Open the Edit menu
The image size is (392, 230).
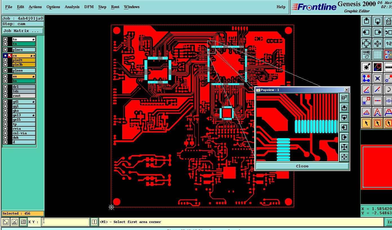click(x=21, y=7)
